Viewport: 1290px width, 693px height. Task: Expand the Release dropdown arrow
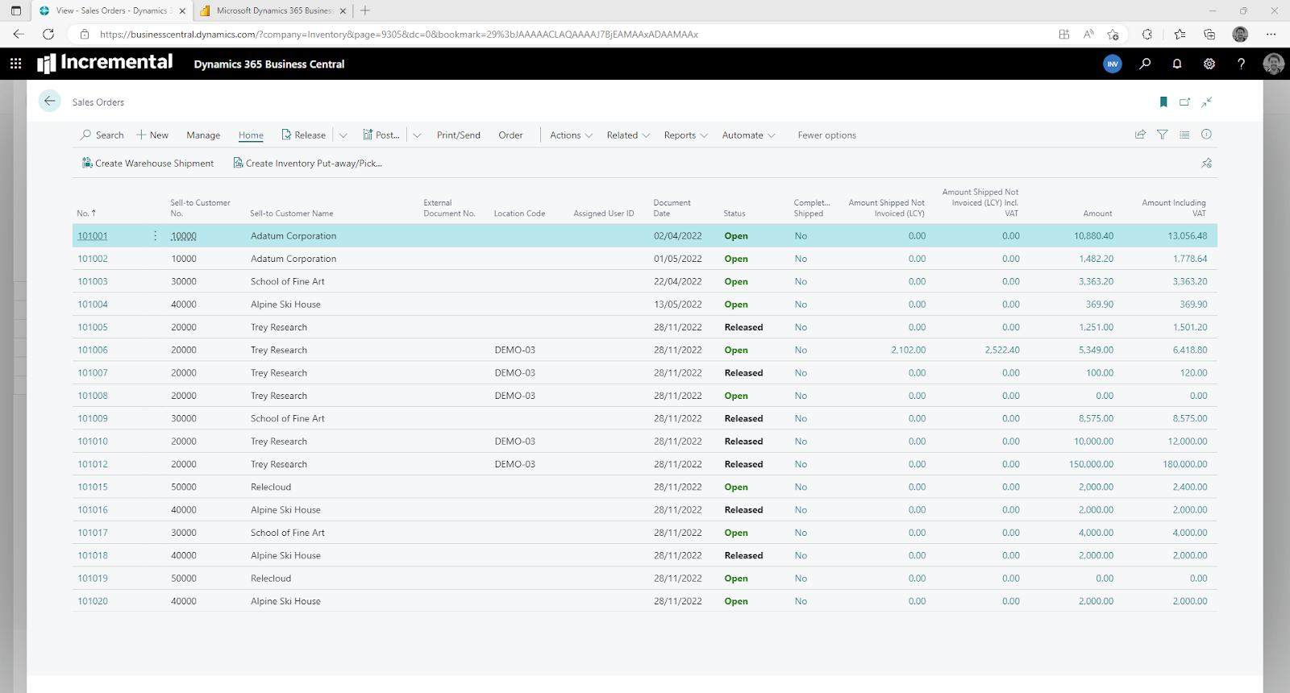[343, 135]
